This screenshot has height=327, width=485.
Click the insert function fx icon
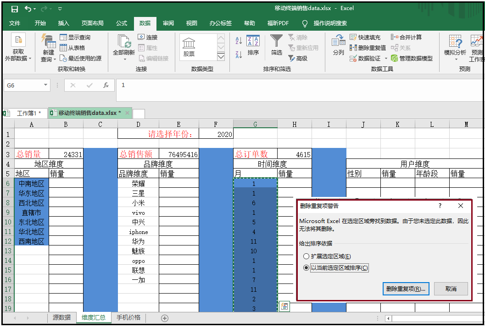(x=106, y=85)
